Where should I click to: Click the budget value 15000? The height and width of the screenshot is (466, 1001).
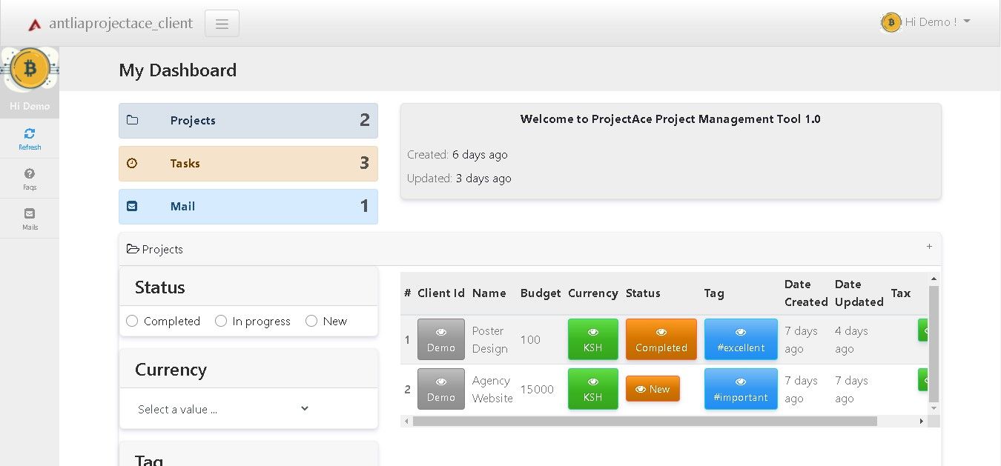pos(537,389)
